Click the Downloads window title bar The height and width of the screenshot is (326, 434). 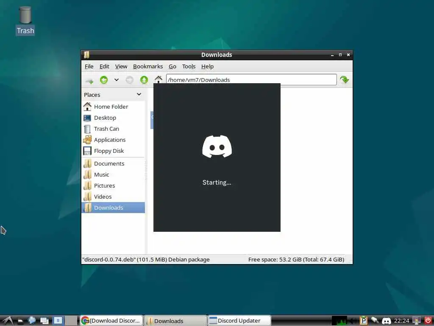point(217,55)
